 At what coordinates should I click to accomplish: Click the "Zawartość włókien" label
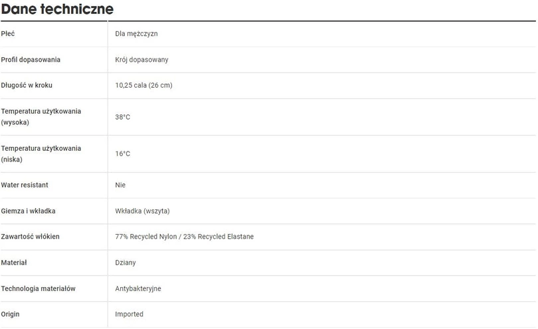click(x=30, y=237)
